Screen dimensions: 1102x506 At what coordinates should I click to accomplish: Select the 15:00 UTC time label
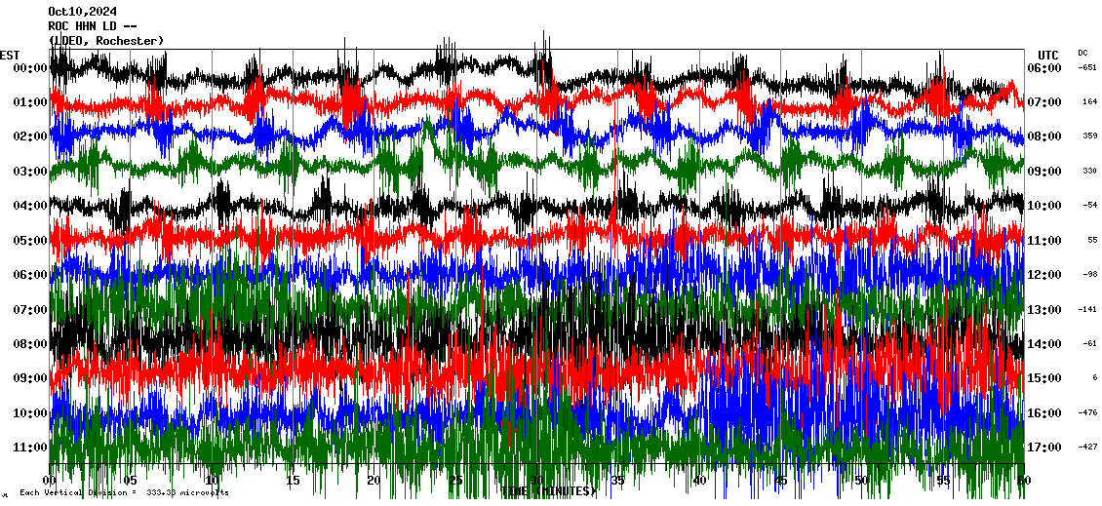1044,378
